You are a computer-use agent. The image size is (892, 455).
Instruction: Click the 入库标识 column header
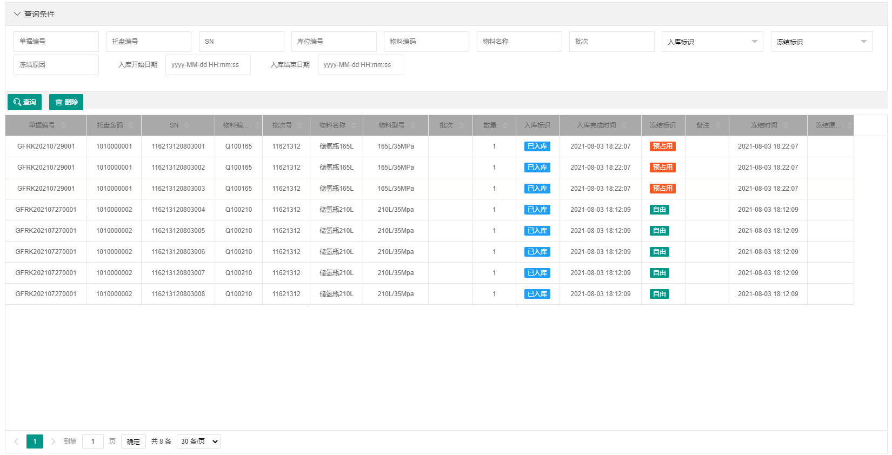538,125
